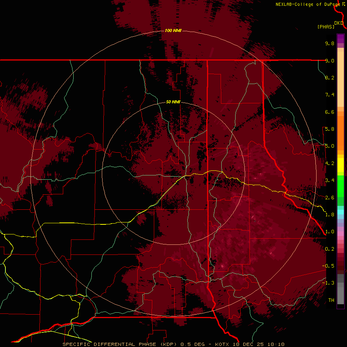The width and height of the screenshot is (347, 347).
Task: Click the "100 NMI" range ring label
Action: [x=173, y=30]
